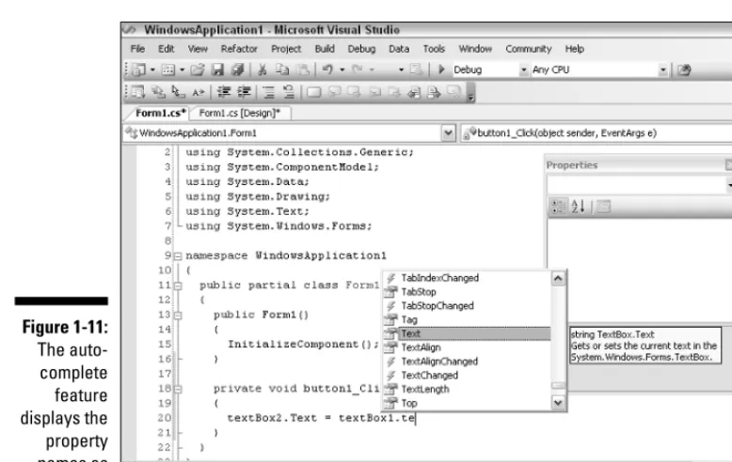Click the Display Word Completion icon

click(198, 92)
